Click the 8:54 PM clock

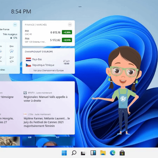(x=21, y=12)
